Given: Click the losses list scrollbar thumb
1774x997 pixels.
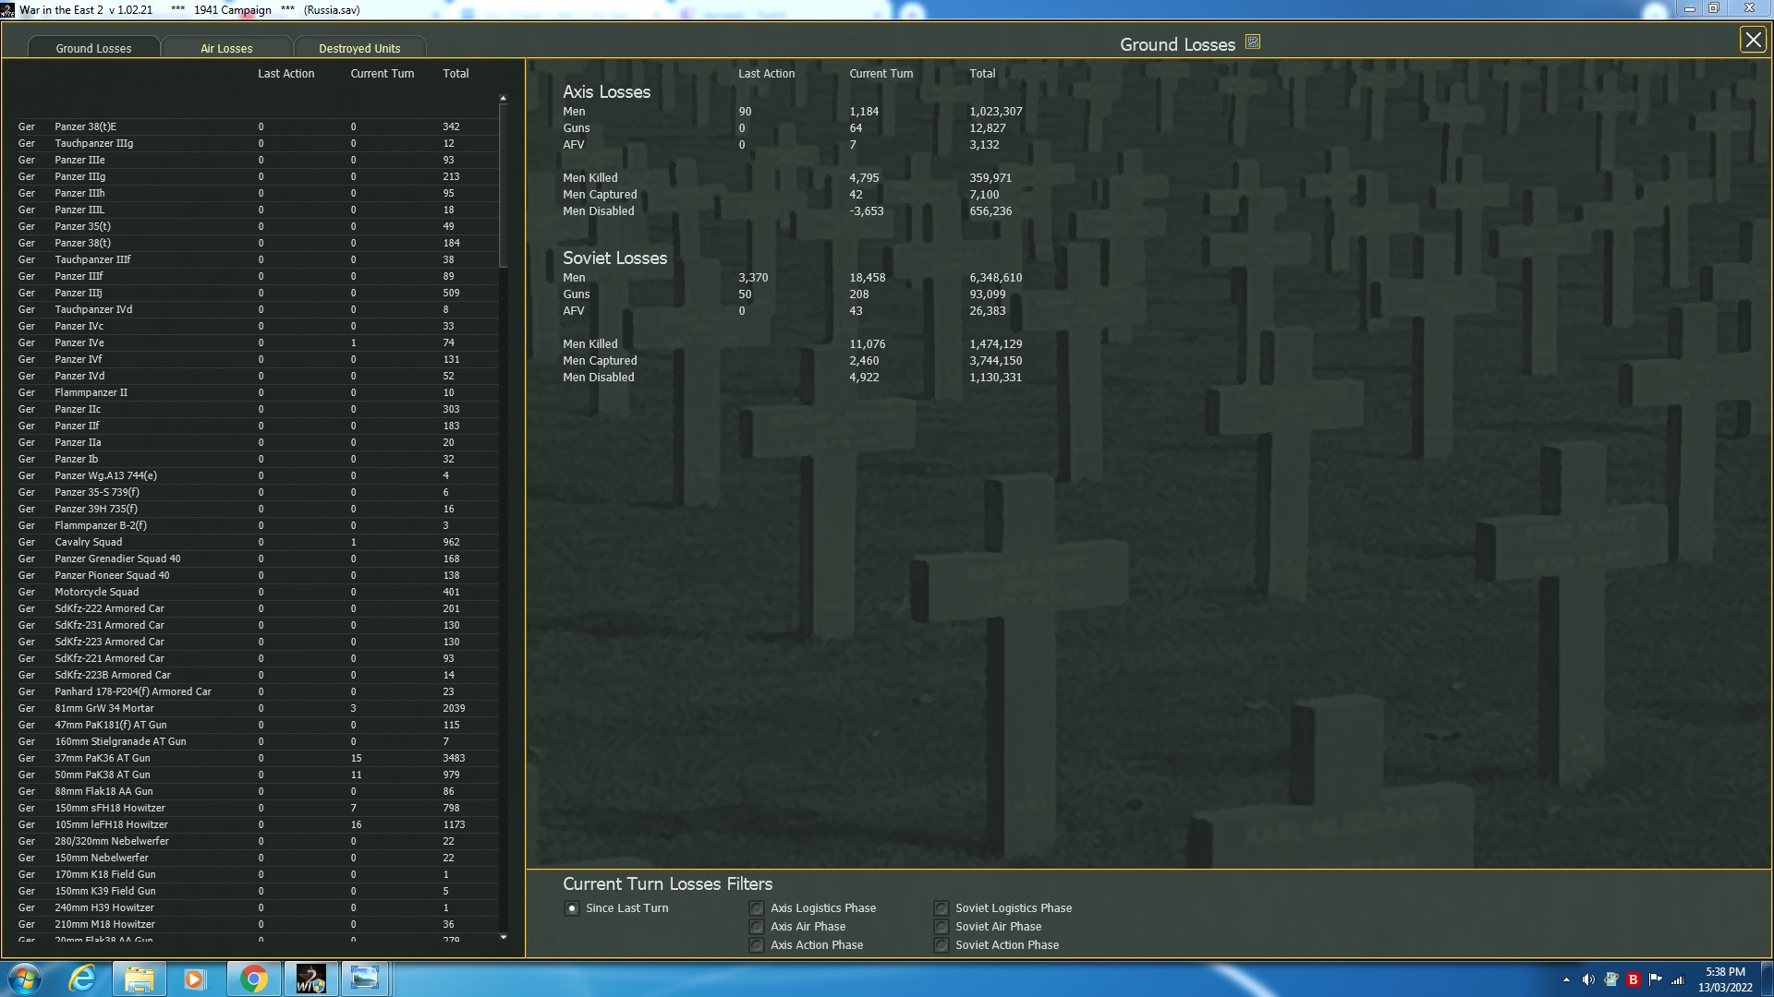Looking at the screenshot, I should click(503, 185).
